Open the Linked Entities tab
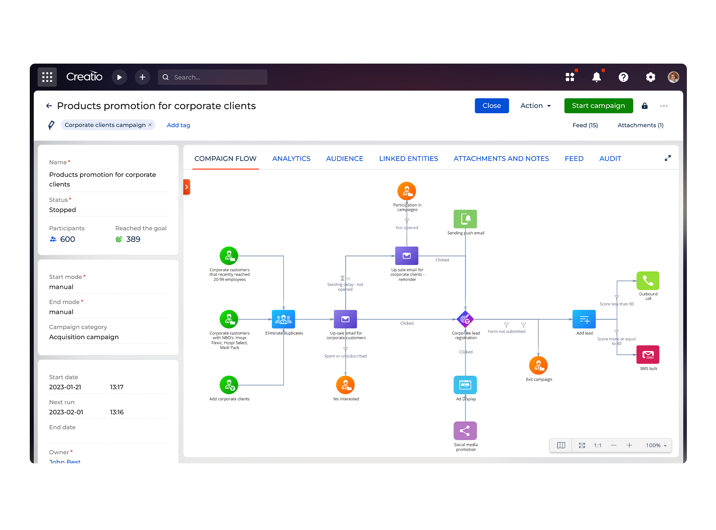The image size is (716, 530). point(408,159)
